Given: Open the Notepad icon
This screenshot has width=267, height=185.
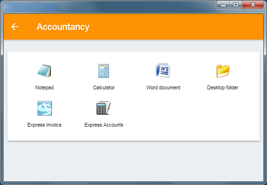Looking at the screenshot, I should point(44,71).
